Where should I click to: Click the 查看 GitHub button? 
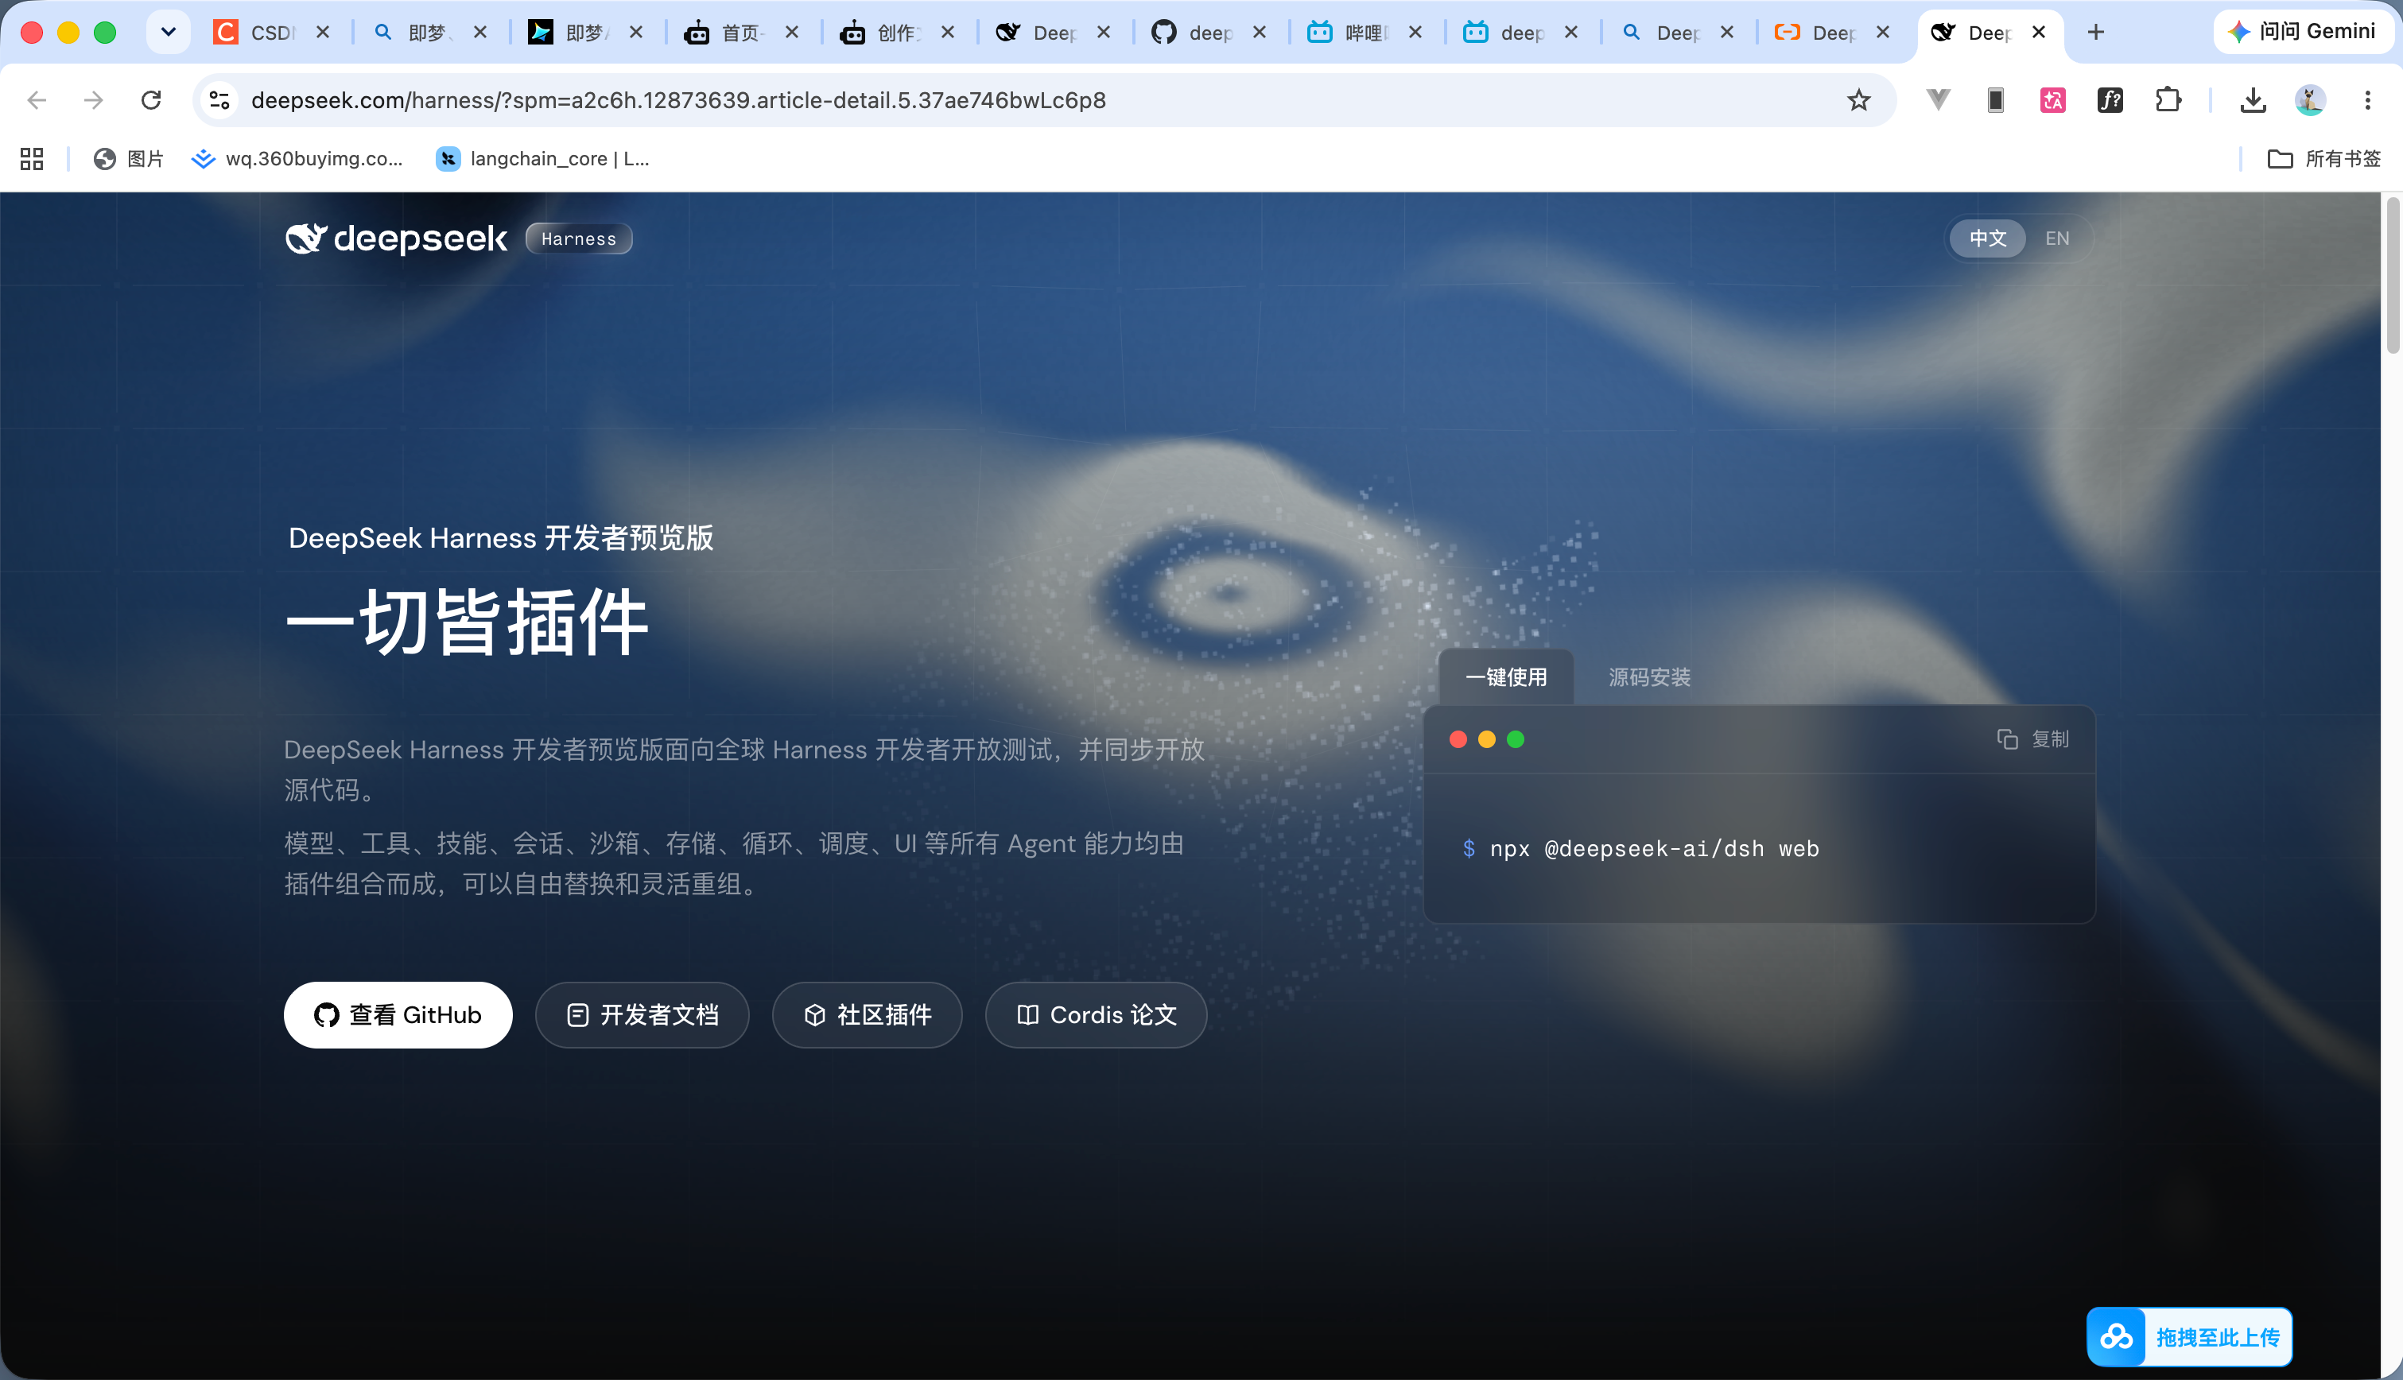pyautogui.click(x=397, y=1014)
